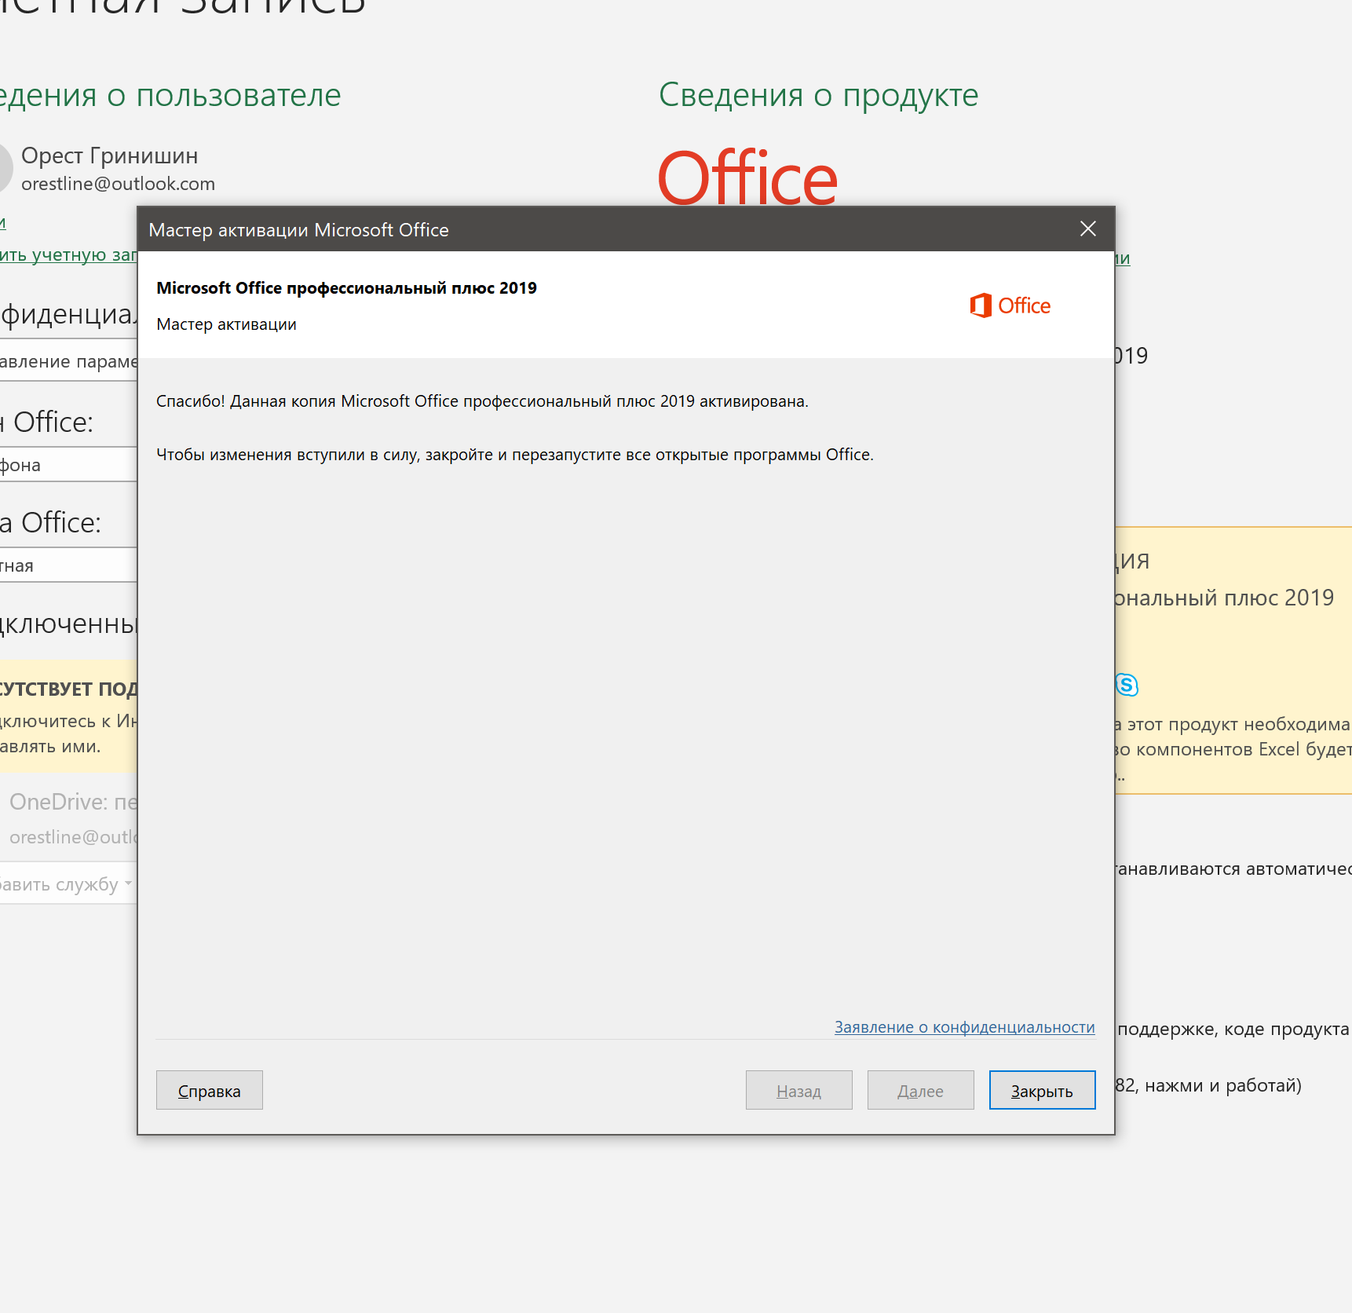Click the user avatar beside Орест Гринишин
Viewport: 1352px width, 1313px height.
5,168
